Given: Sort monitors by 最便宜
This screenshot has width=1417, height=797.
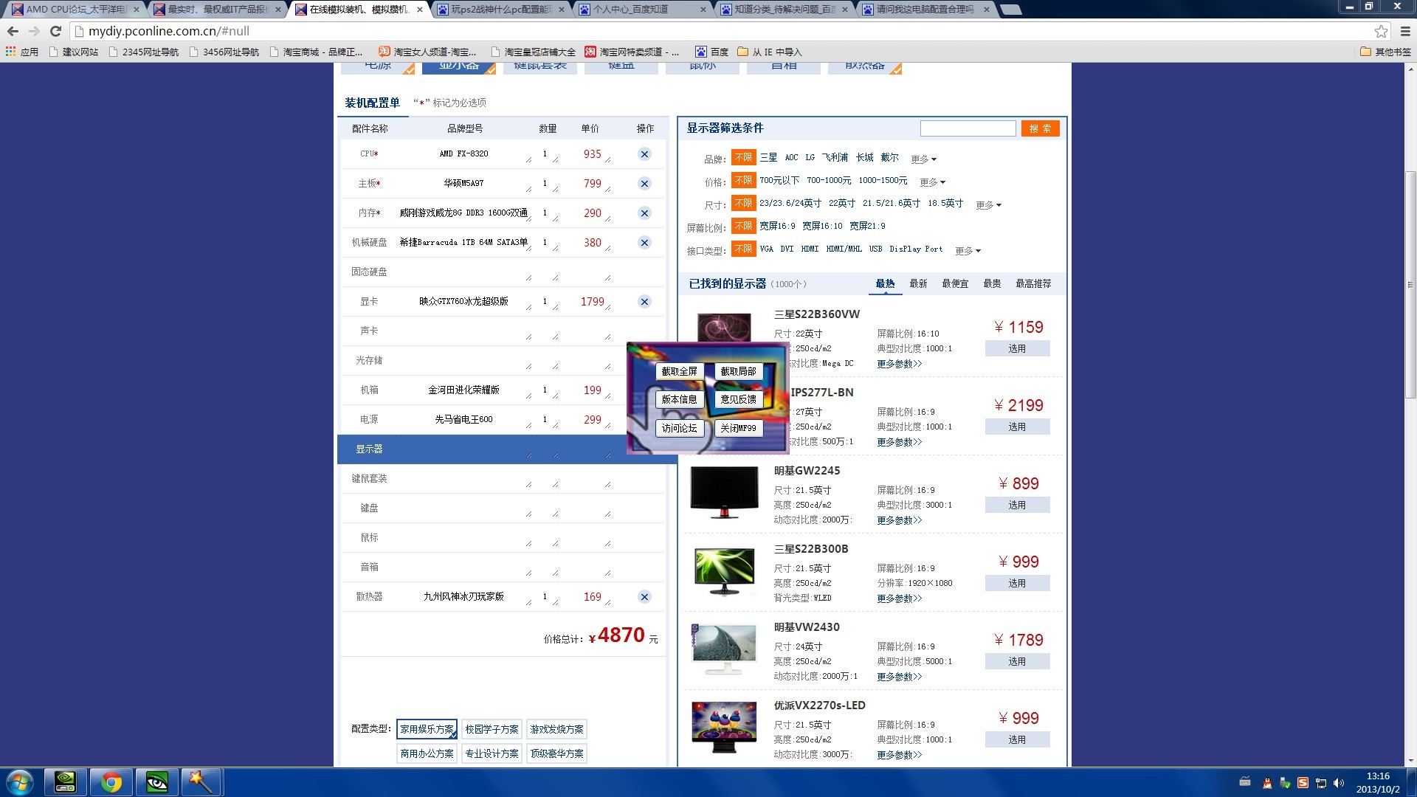Looking at the screenshot, I should pyautogui.click(x=955, y=283).
